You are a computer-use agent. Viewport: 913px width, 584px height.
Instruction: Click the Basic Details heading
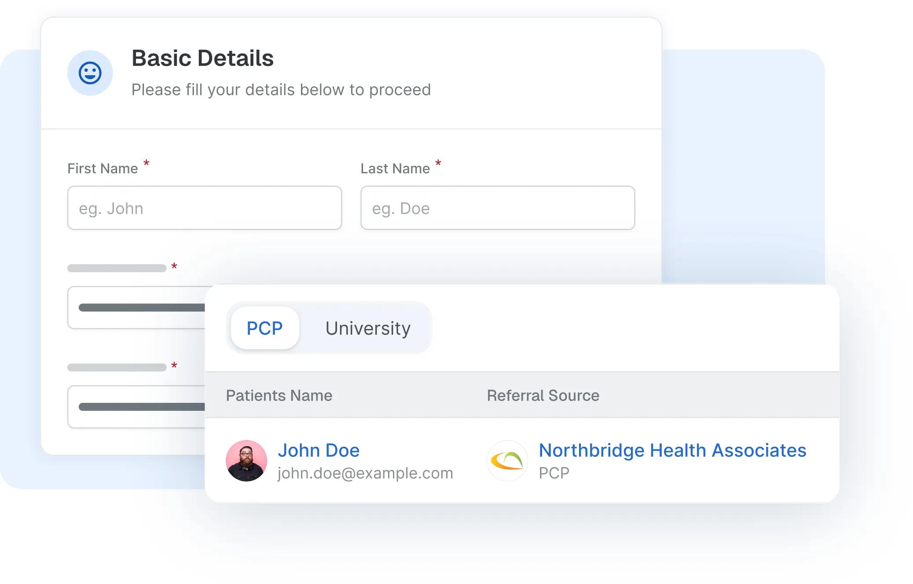[202, 58]
